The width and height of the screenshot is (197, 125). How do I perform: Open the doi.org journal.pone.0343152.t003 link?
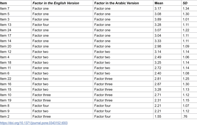pyautogui.click(x=34, y=123)
